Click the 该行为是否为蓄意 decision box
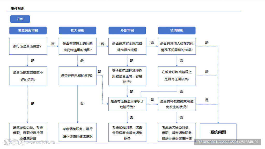265x149 pixels. point(28,46)
